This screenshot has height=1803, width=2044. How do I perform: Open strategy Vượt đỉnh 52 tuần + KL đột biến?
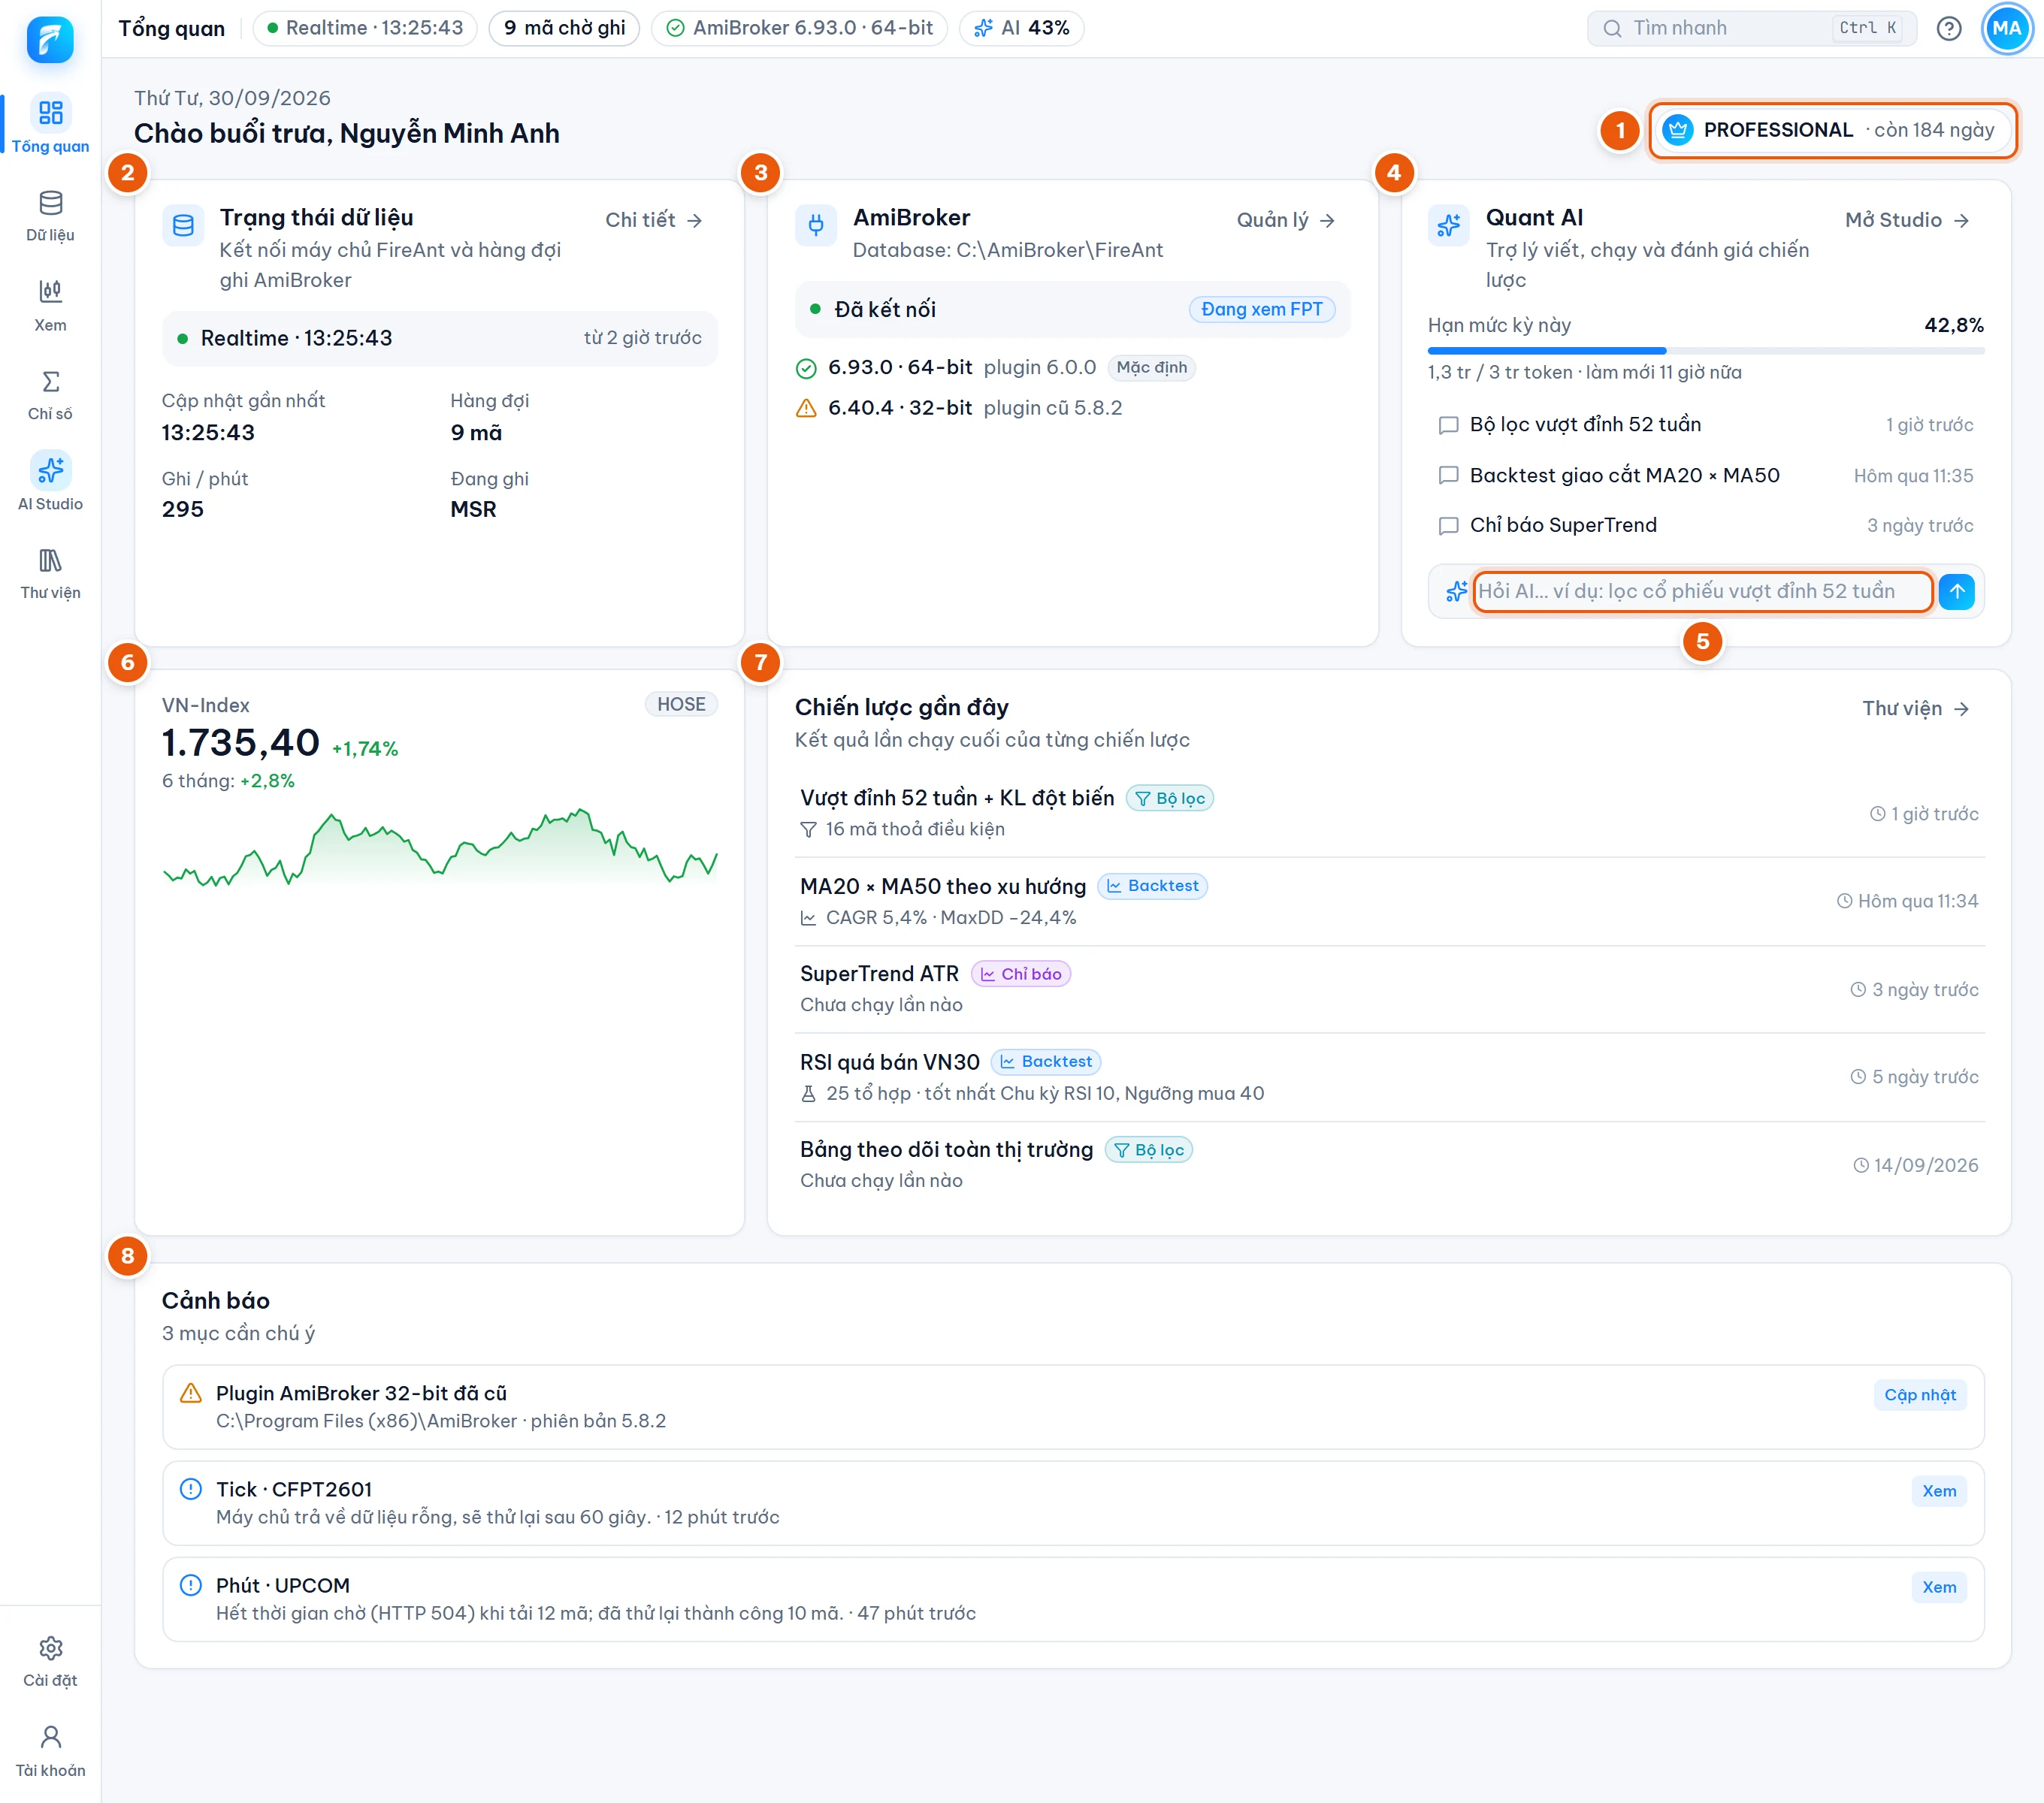[x=1389, y=813]
